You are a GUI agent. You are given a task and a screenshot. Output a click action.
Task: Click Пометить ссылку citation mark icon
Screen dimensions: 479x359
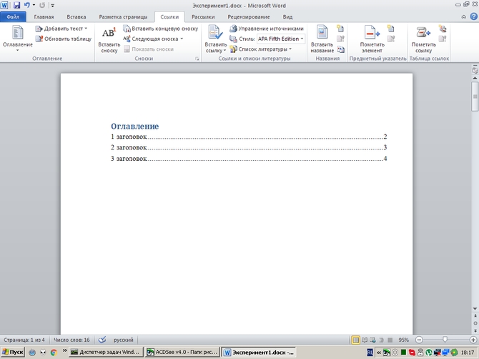(423, 38)
